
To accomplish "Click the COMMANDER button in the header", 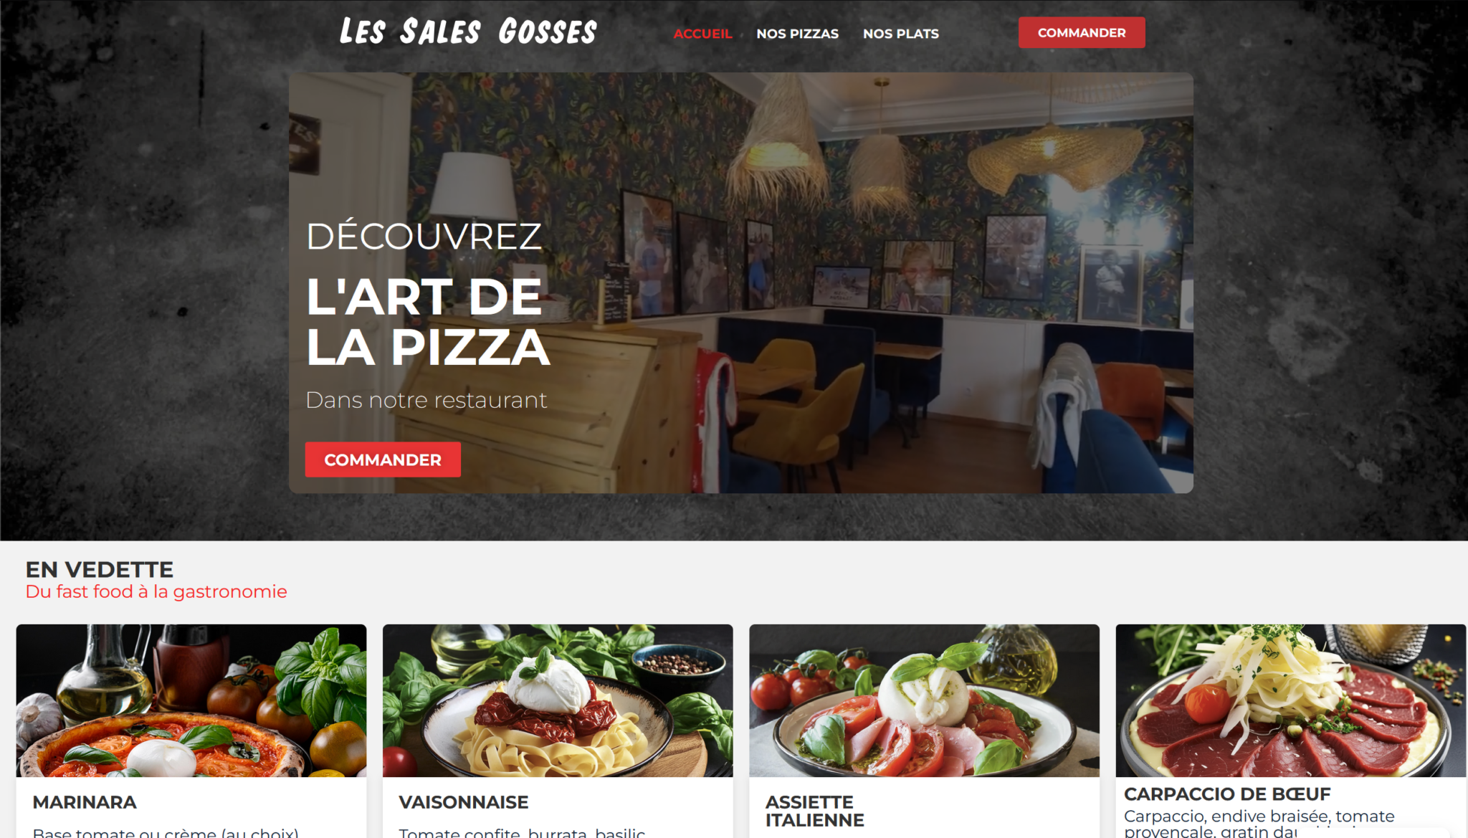I will pyautogui.click(x=1082, y=32).
